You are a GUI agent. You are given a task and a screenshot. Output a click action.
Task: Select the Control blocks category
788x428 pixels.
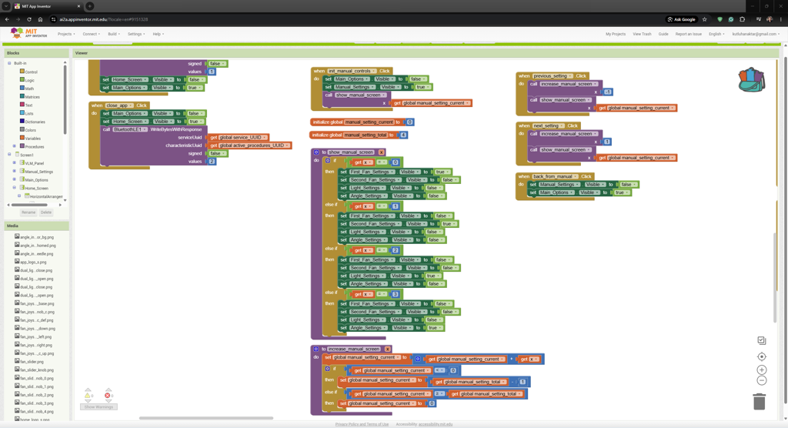pyautogui.click(x=28, y=72)
